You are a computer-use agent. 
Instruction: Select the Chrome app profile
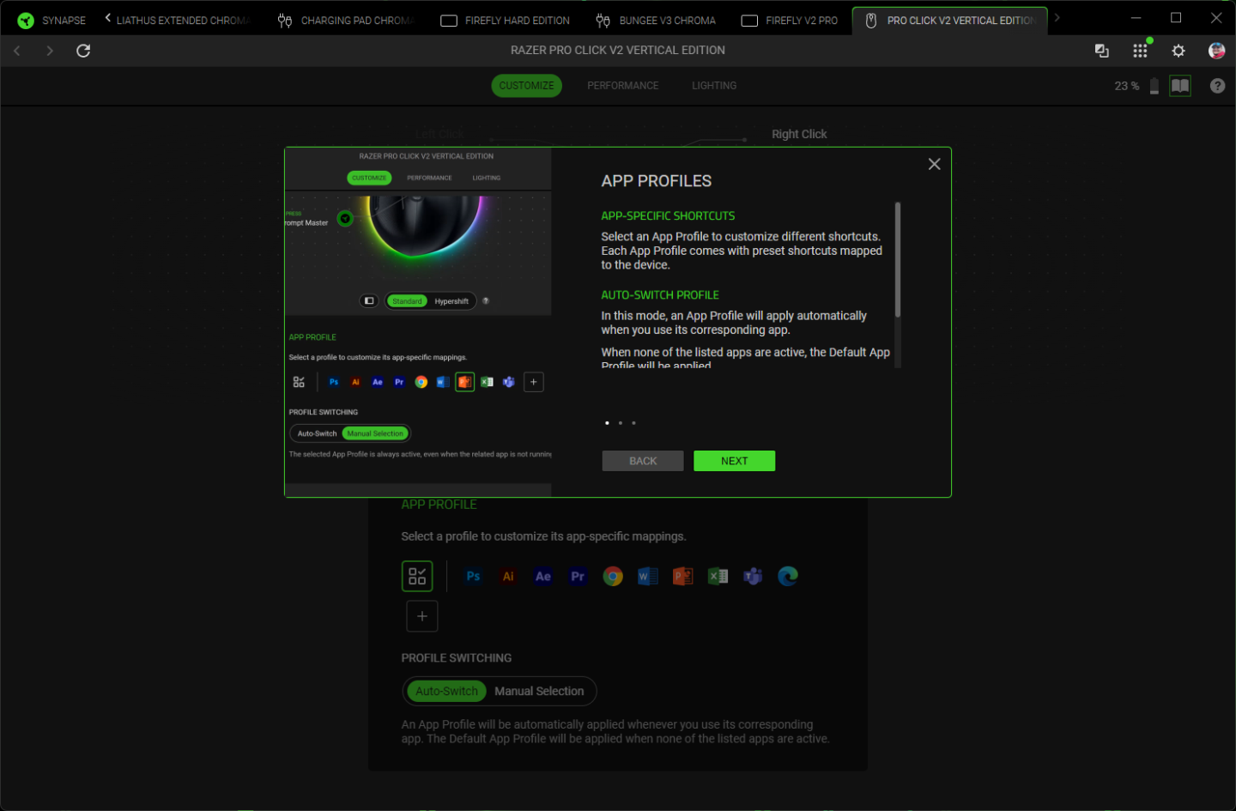[613, 577]
